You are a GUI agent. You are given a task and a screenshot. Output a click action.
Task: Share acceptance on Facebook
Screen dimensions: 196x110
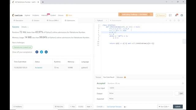point(37,52)
